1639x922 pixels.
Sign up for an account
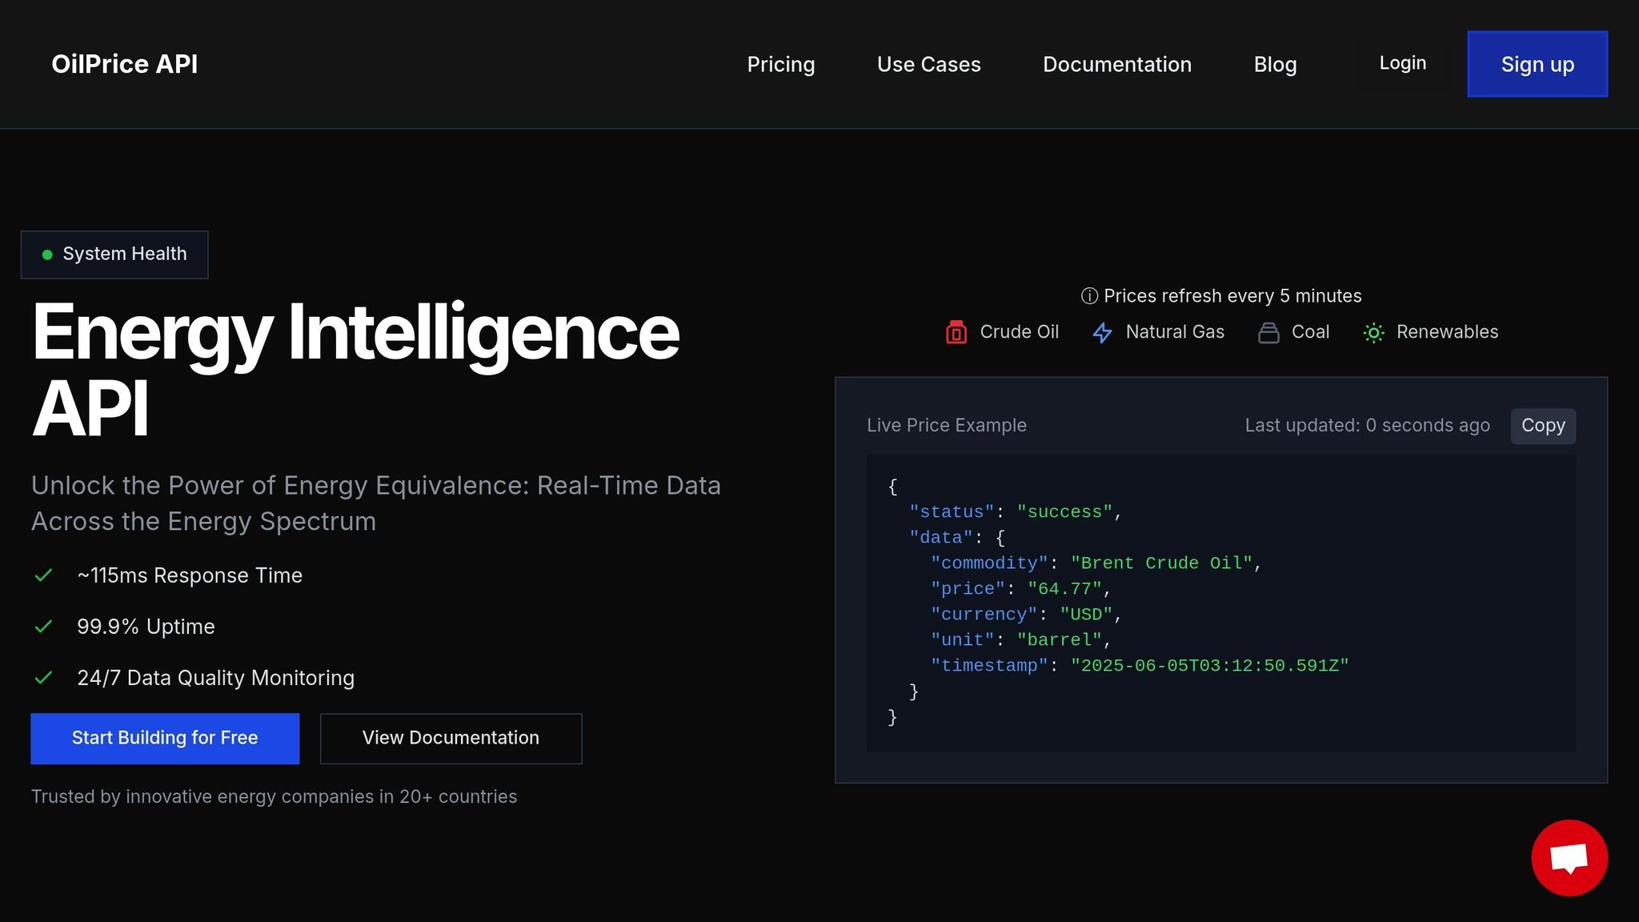pyautogui.click(x=1537, y=64)
